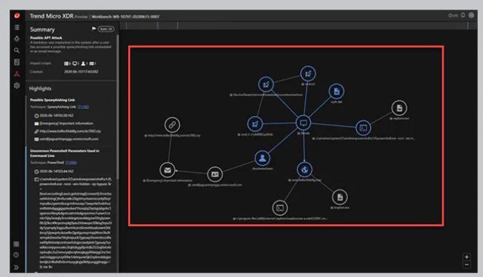Zoom in the graph with the plus button

(467, 256)
